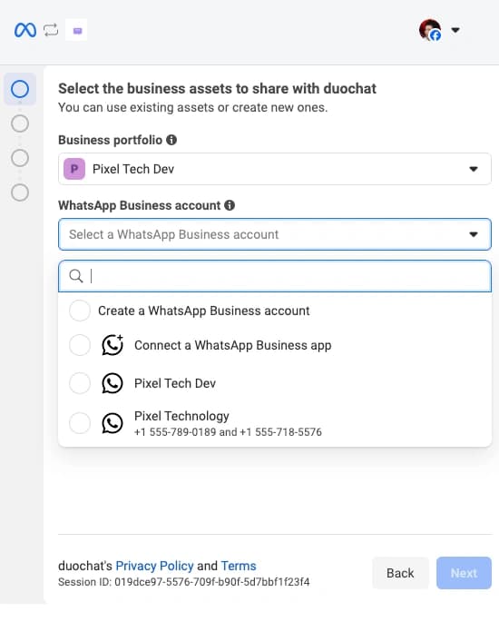Click WhatsApp icon next to Pixel Tech Dev option
Image resolution: width=499 pixels, height=622 pixels.
click(x=113, y=383)
